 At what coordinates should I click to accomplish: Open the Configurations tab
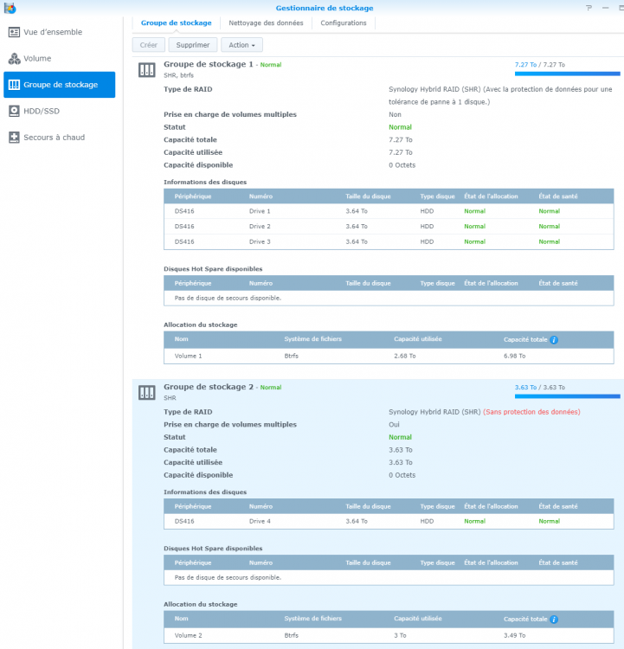coord(344,22)
